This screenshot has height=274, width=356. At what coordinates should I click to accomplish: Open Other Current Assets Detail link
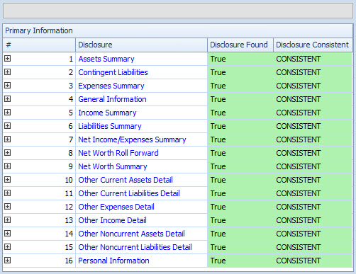coord(126,180)
